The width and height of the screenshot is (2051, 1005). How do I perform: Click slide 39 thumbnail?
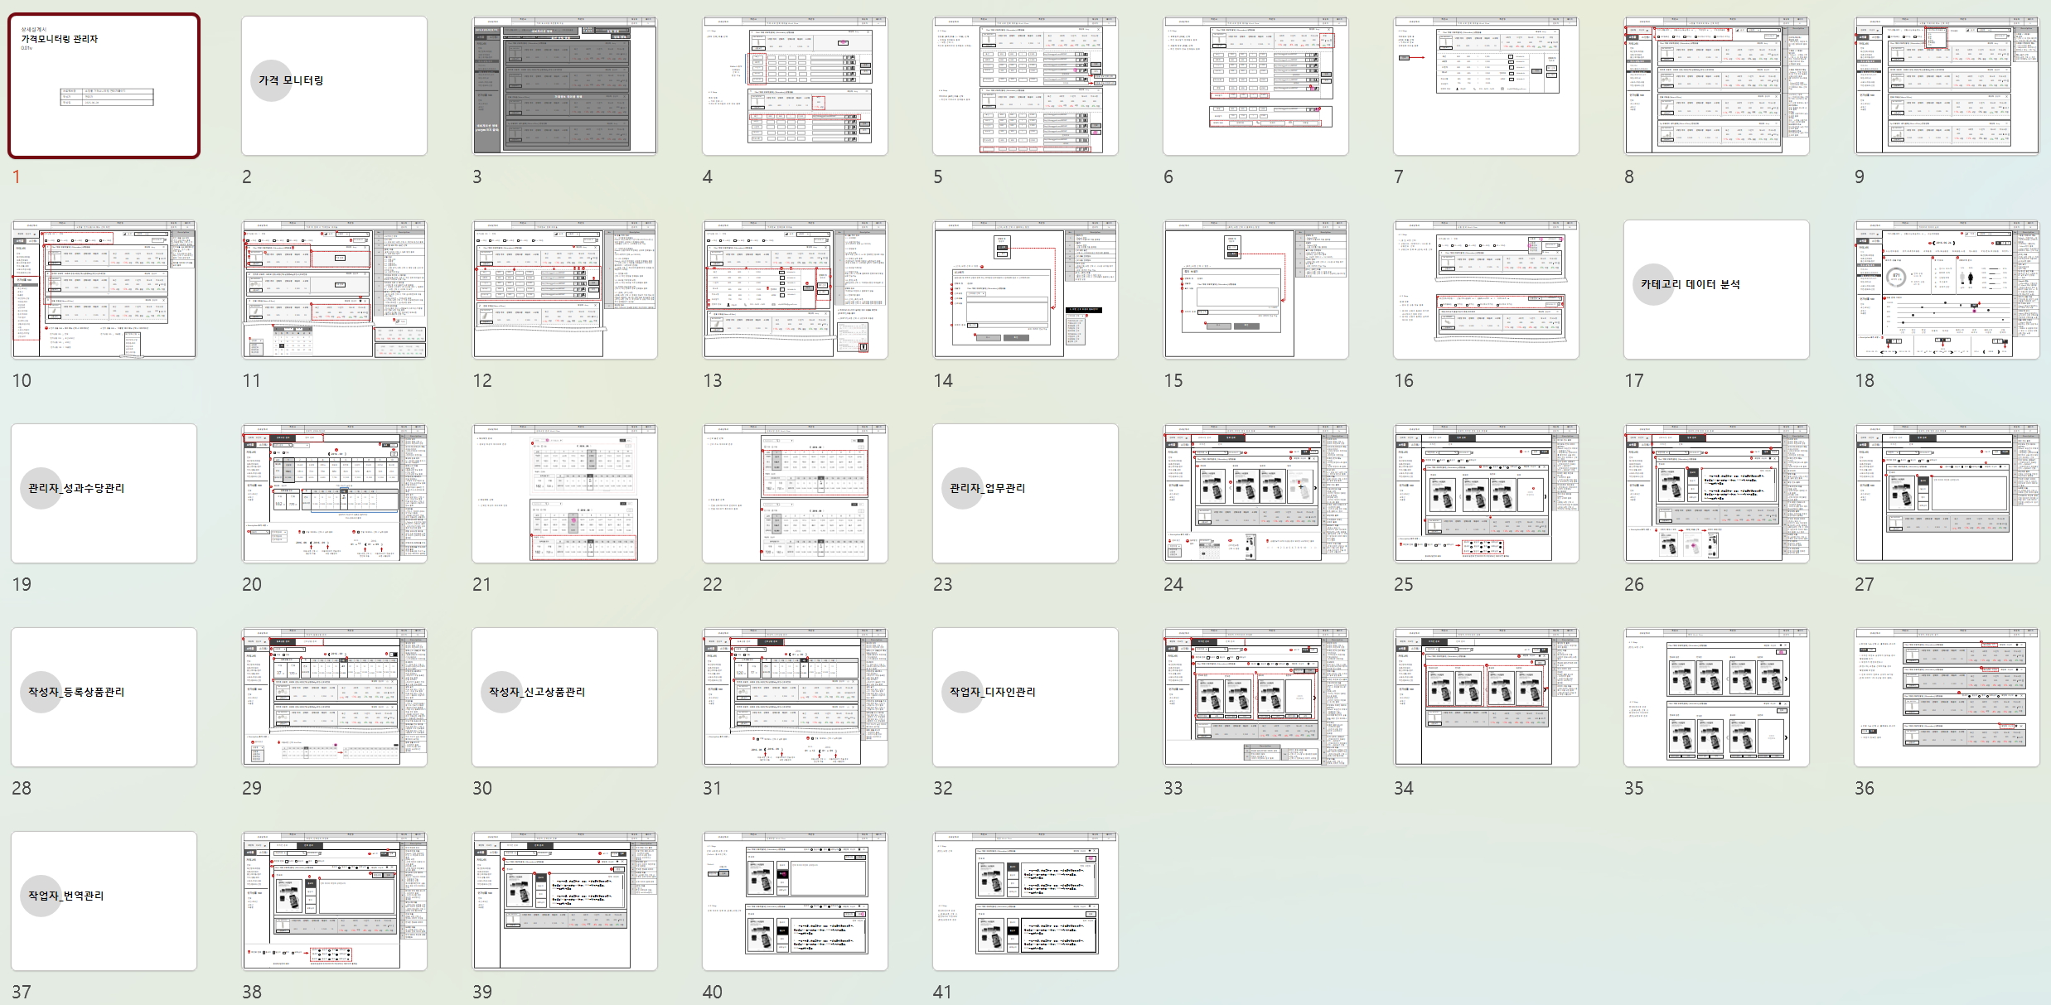(x=564, y=901)
